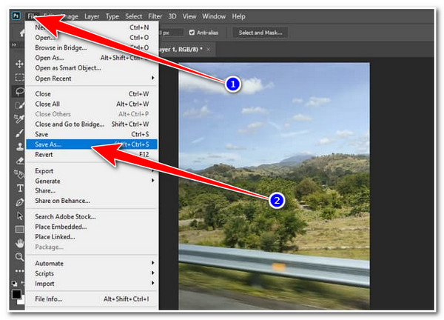Image resolution: width=444 pixels, height=320 pixels.
Task: Expand the Open Recent submenu arrow
Action: tap(153, 78)
